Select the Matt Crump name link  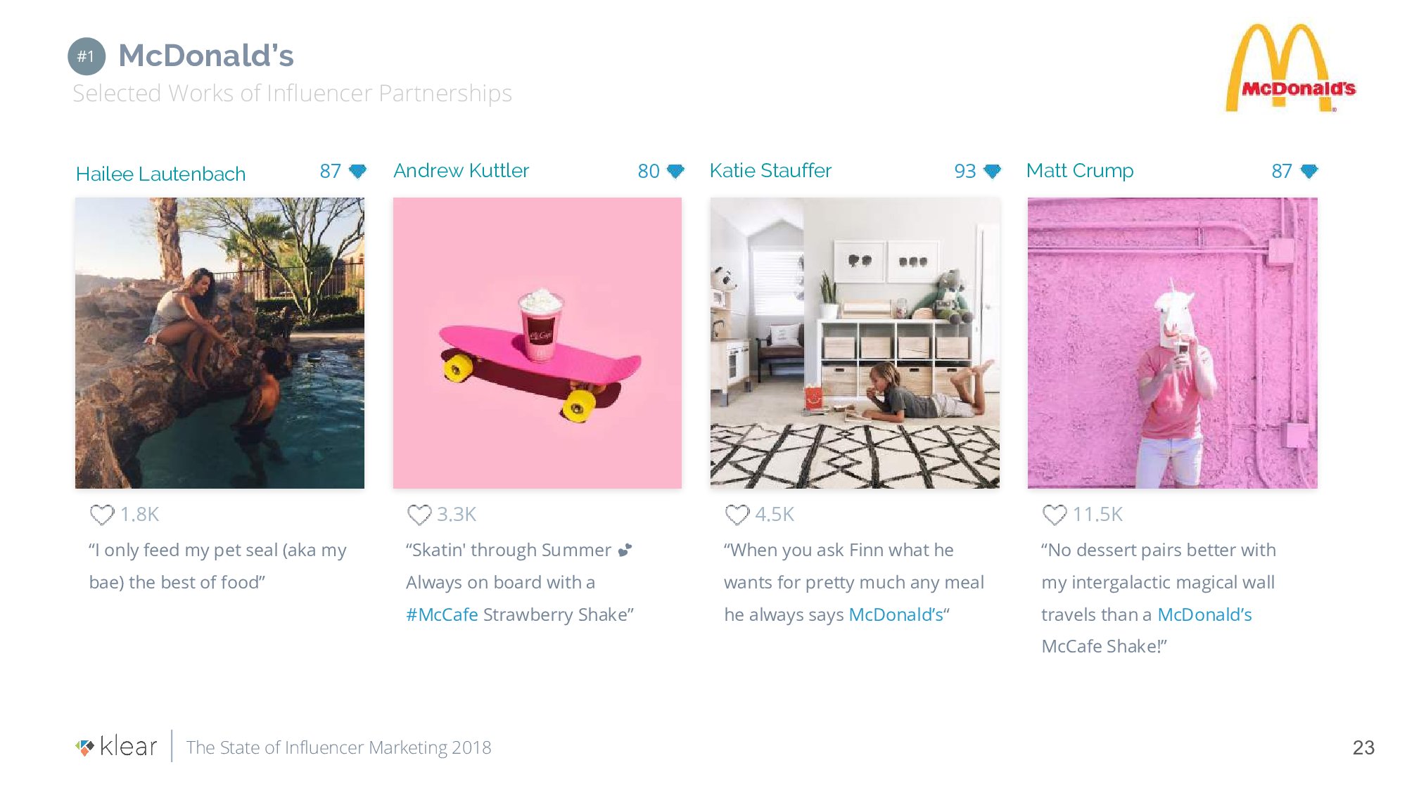point(1080,171)
